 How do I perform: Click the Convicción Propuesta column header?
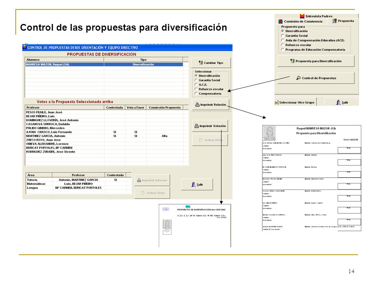point(165,107)
